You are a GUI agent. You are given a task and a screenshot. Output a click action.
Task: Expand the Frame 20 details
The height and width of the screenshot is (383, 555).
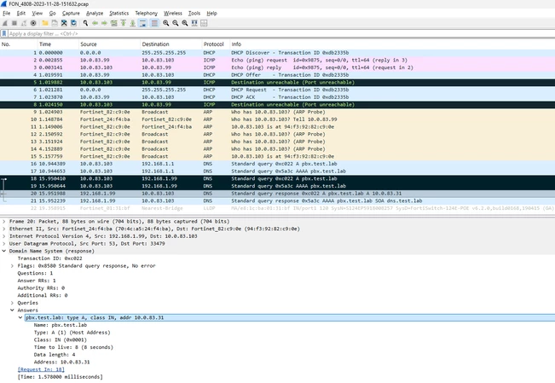click(4, 221)
